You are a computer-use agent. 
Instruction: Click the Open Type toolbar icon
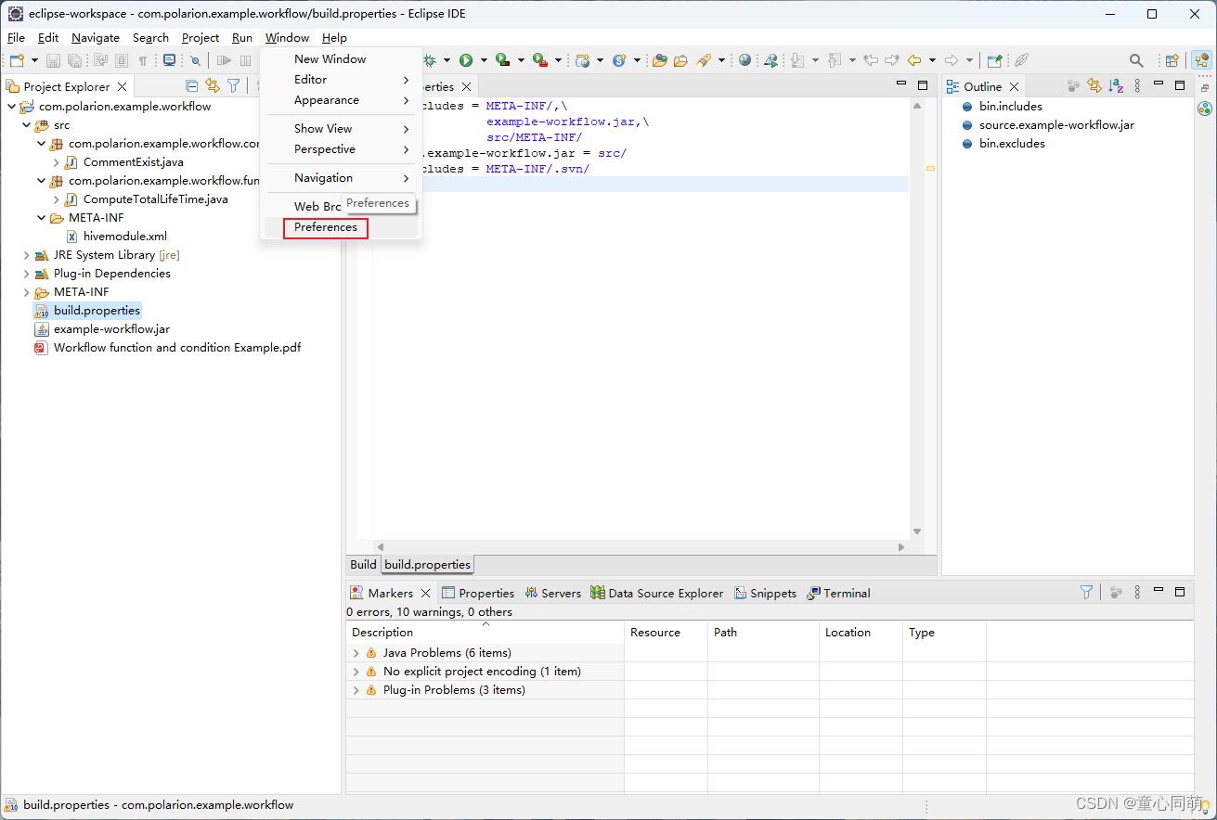(x=660, y=60)
